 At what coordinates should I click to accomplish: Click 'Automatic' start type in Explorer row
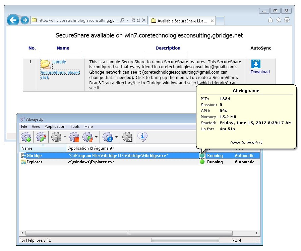[x=244, y=162]
